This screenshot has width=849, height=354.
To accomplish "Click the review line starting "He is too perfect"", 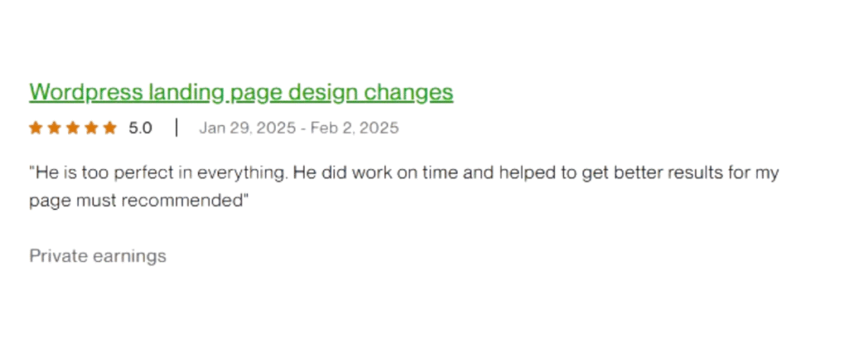I will coord(404,173).
